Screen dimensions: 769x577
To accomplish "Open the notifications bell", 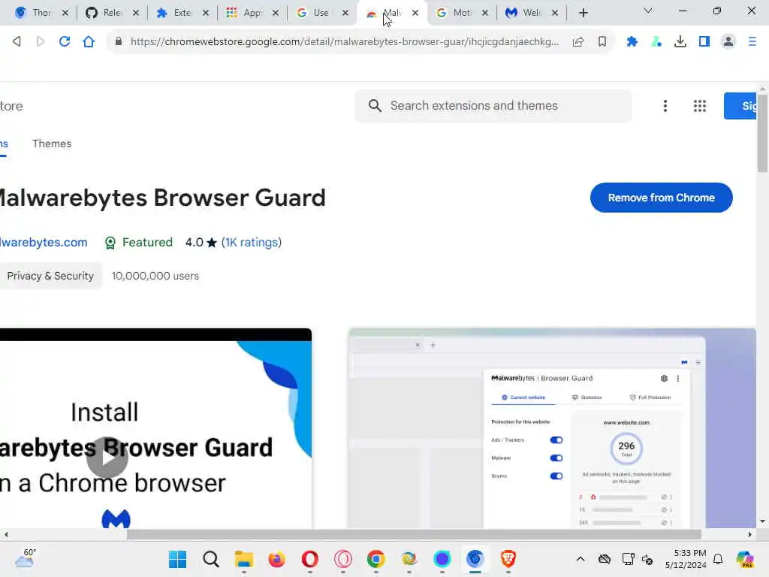I will pyautogui.click(x=718, y=559).
